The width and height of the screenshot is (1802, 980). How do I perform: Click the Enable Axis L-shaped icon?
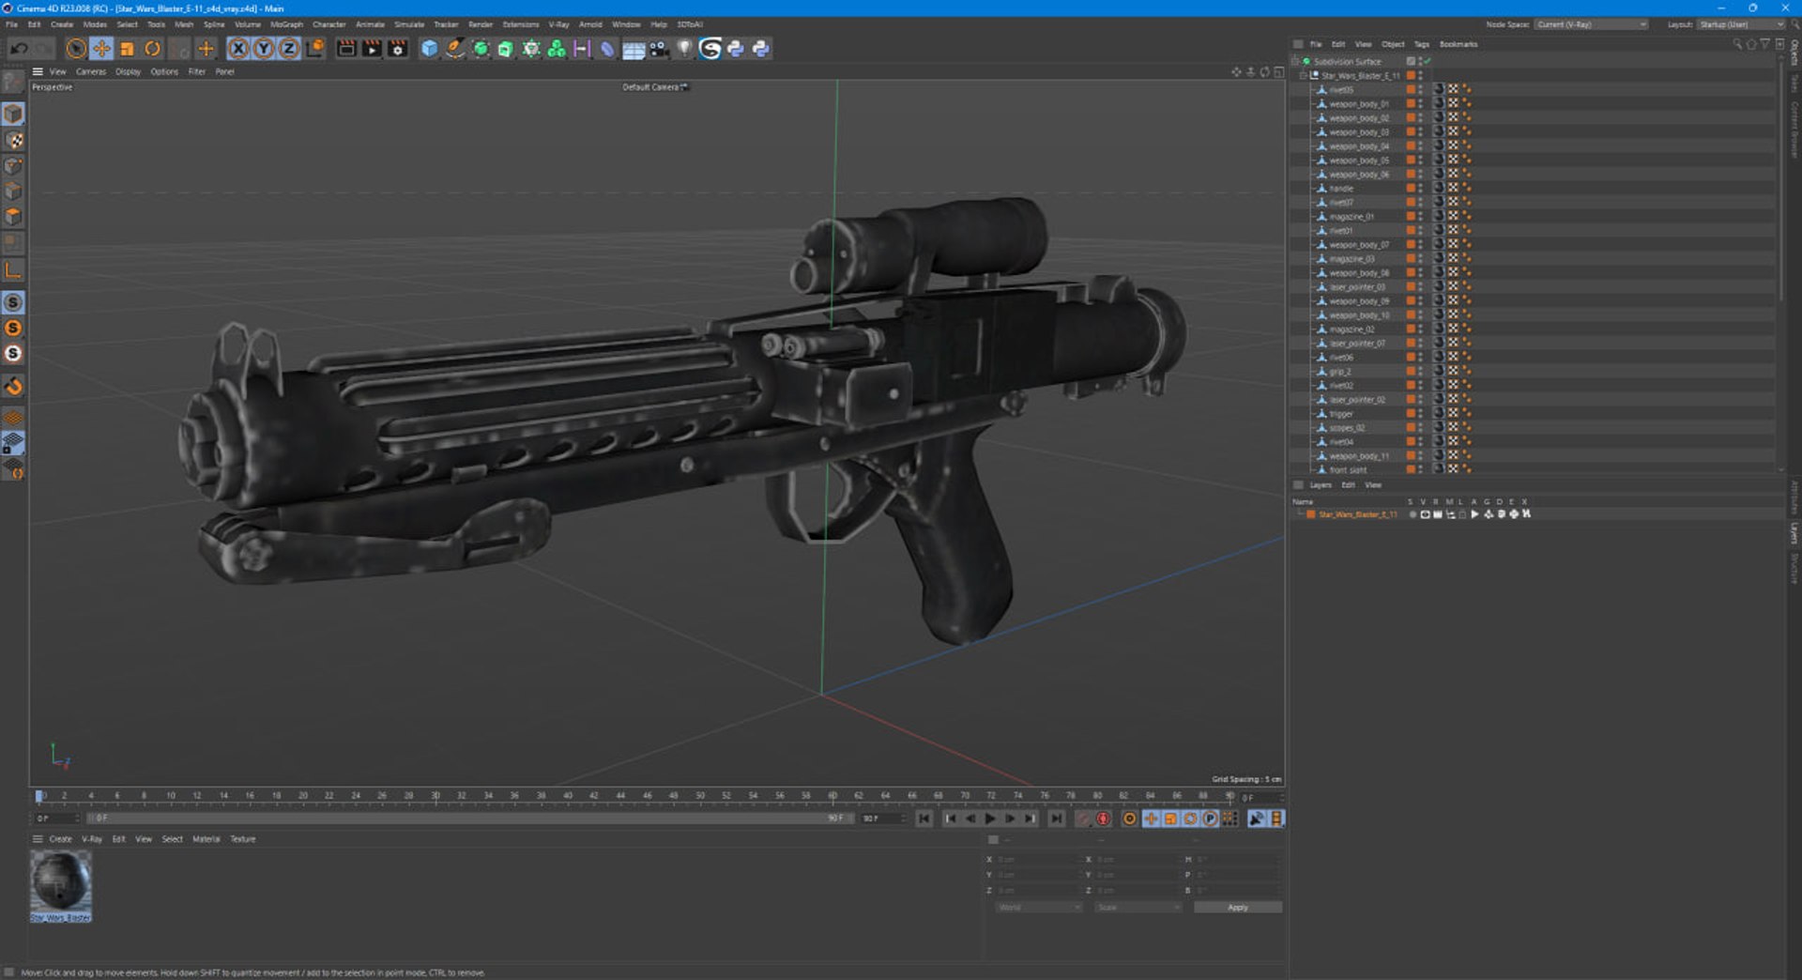point(13,270)
